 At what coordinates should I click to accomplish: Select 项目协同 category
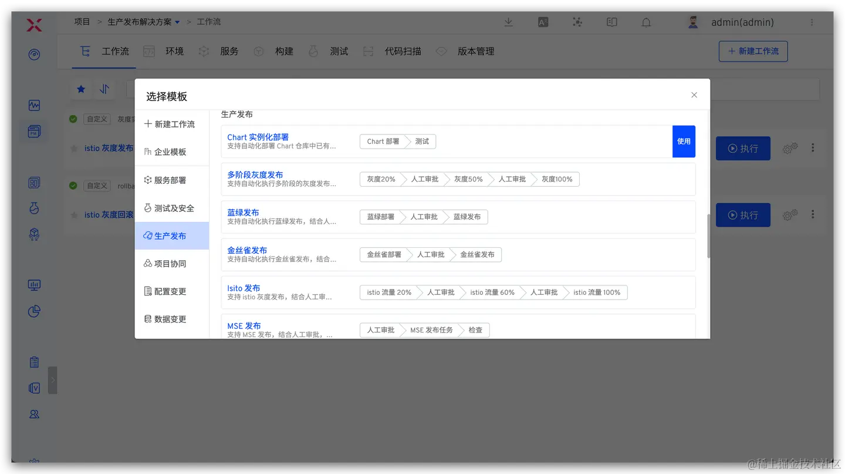(x=172, y=264)
